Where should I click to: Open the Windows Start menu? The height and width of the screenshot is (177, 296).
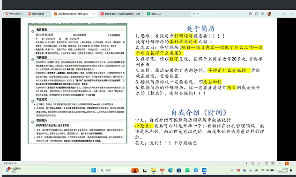94,170
